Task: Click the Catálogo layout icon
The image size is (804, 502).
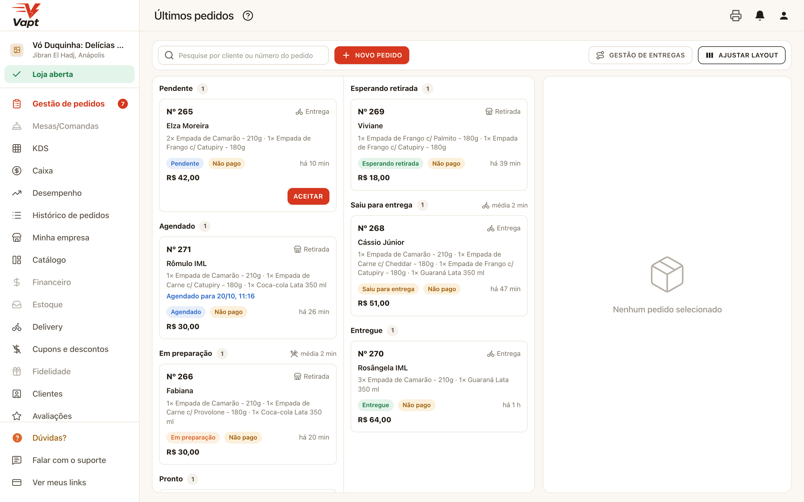Action: click(17, 260)
